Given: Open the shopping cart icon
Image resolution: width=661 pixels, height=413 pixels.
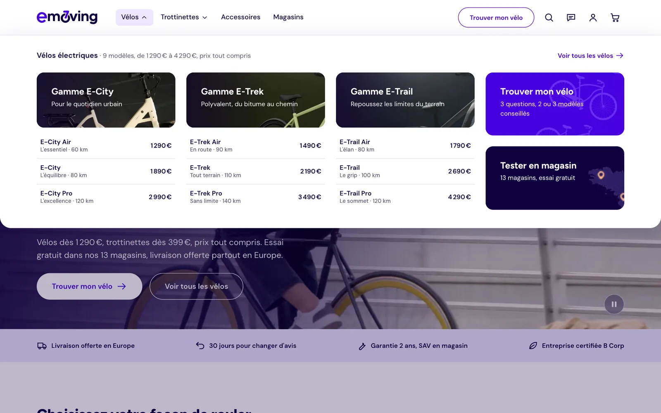Looking at the screenshot, I should click(x=615, y=17).
